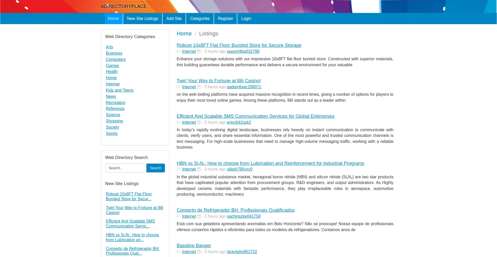This screenshot has width=497, height=257.
Task: Focus the directory search input field
Action: pyautogui.click(x=126, y=168)
